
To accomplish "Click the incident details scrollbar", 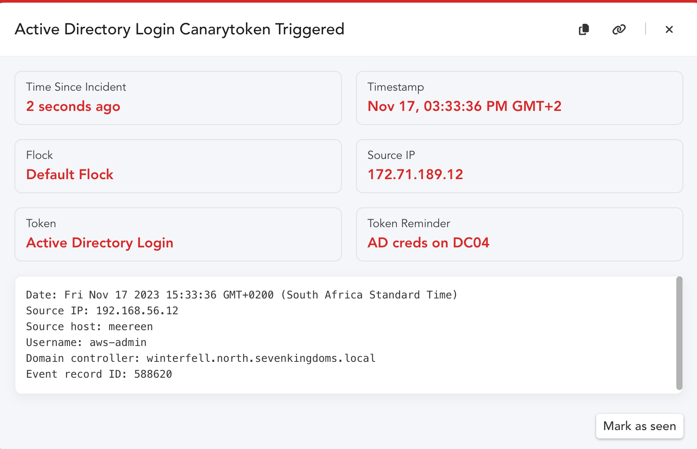I will pos(679,333).
